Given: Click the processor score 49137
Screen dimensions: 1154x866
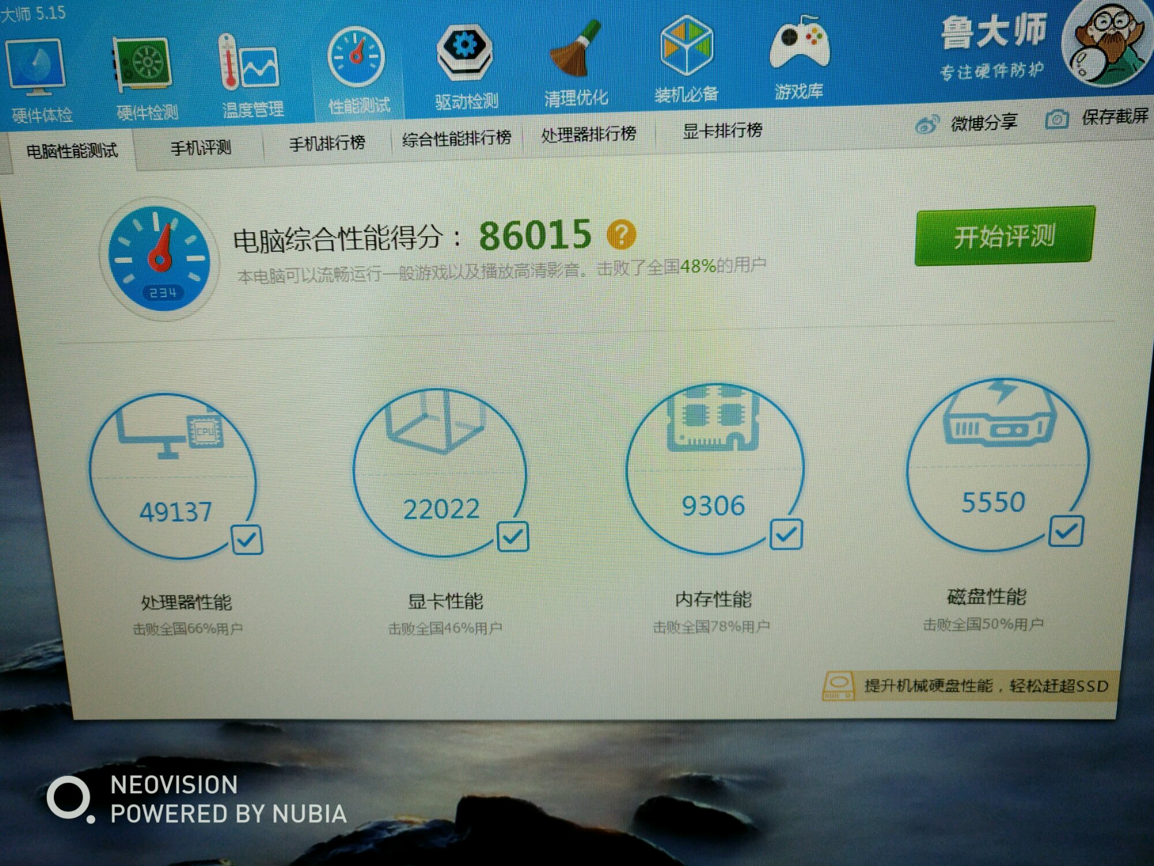Looking at the screenshot, I should tap(175, 512).
